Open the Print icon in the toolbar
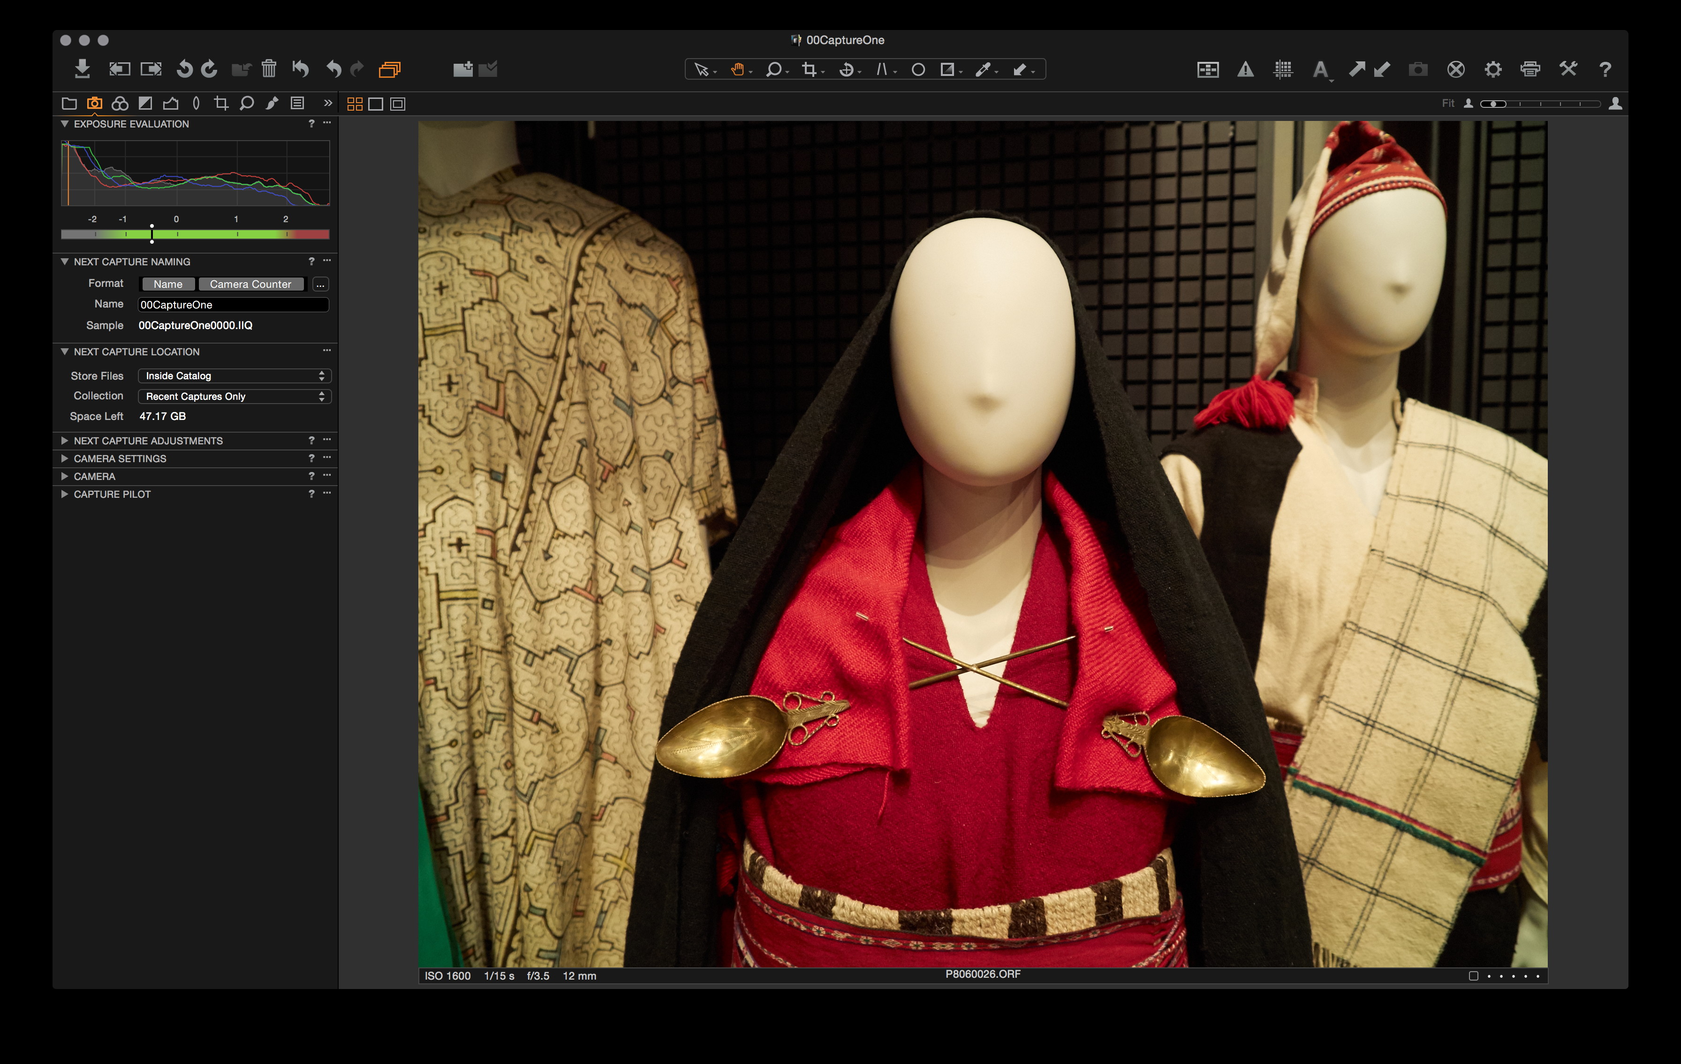The height and width of the screenshot is (1064, 1681). tap(1530, 69)
